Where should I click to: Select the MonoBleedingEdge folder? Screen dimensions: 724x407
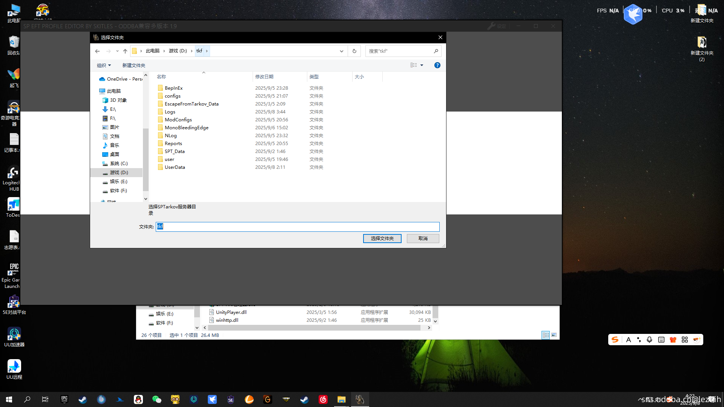coord(186,127)
